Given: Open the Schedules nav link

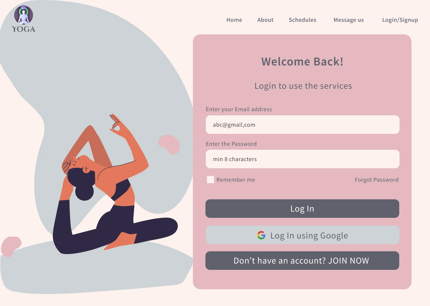Looking at the screenshot, I should pyautogui.click(x=302, y=20).
